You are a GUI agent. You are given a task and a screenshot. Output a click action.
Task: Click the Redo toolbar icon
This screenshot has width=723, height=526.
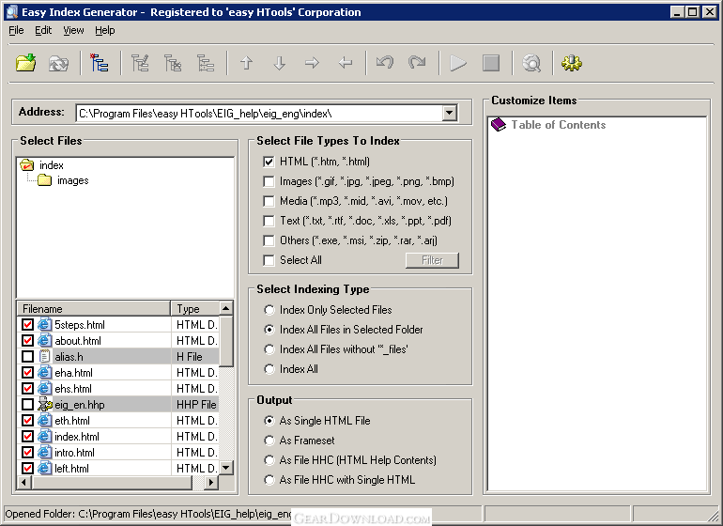417,62
